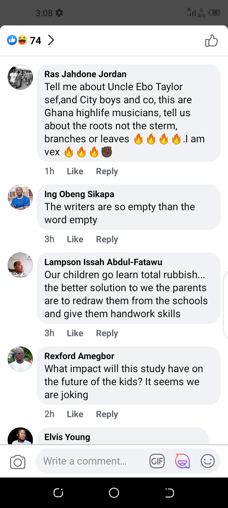Like Ras Jahdone Jordan's comment
This screenshot has height=508, width=228.
click(x=75, y=171)
